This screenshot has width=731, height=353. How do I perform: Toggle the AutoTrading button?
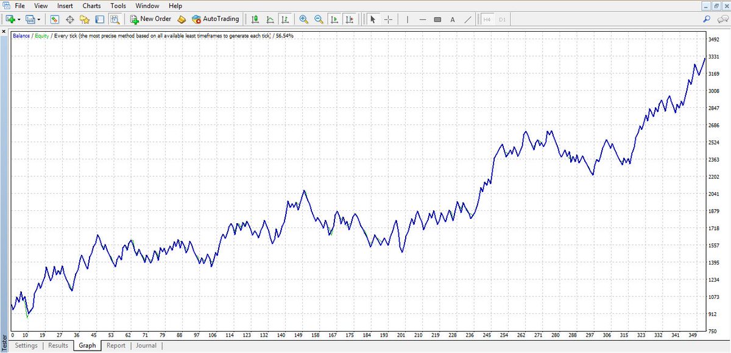[215, 19]
